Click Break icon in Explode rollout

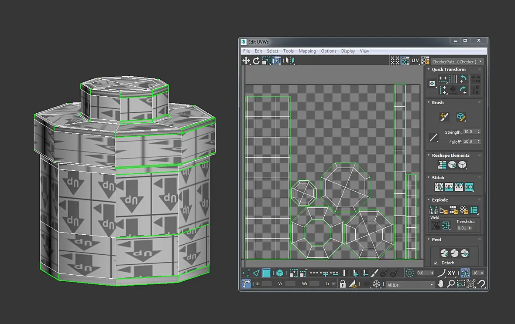[x=433, y=210]
